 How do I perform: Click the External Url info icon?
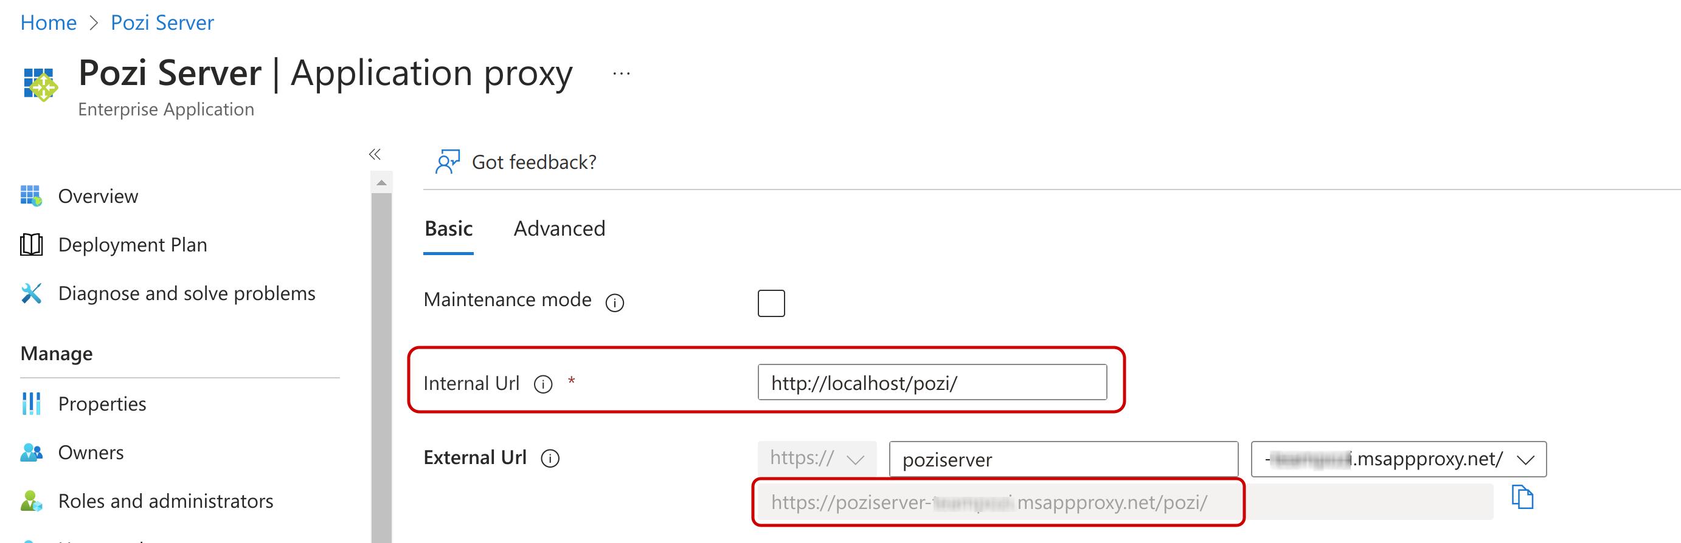(549, 459)
